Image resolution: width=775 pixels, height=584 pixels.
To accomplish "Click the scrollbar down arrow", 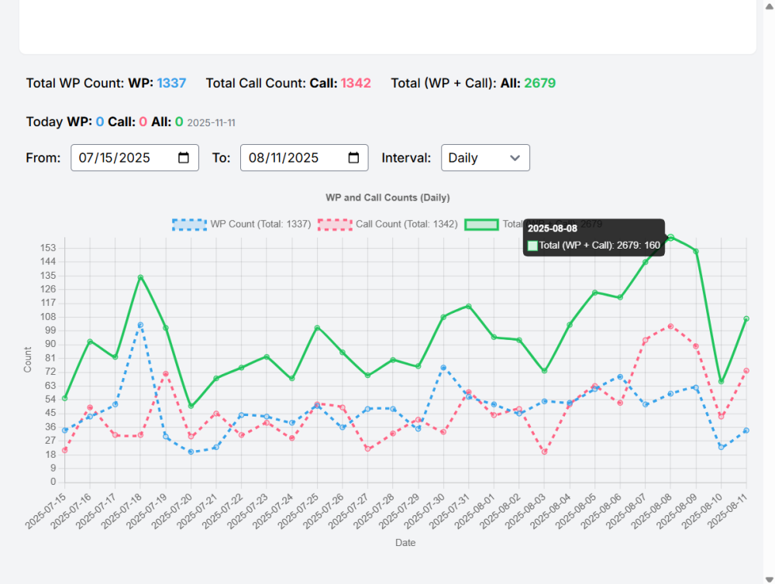I will click(768, 578).
